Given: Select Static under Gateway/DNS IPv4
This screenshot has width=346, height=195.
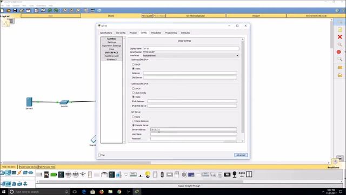Looking at the screenshot, I should [134, 69].
